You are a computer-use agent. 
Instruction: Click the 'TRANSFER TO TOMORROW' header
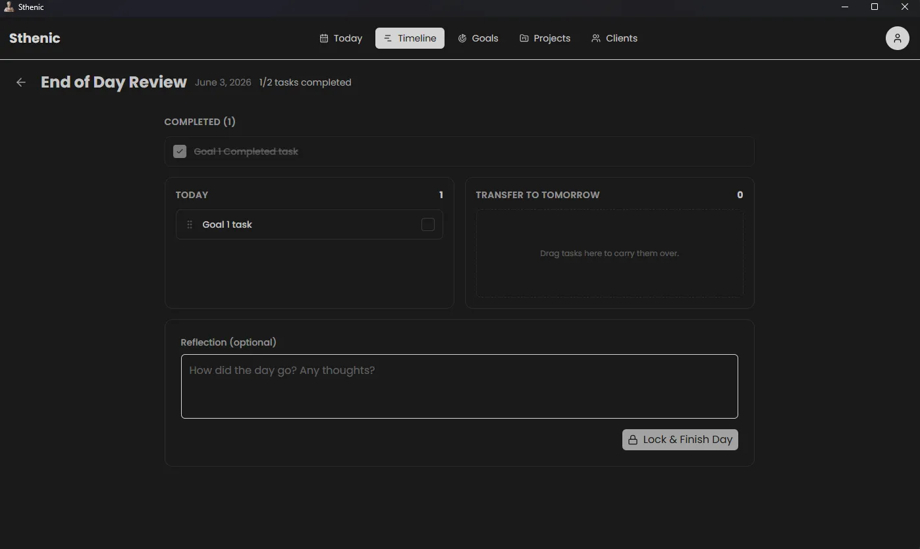[537, 195]
